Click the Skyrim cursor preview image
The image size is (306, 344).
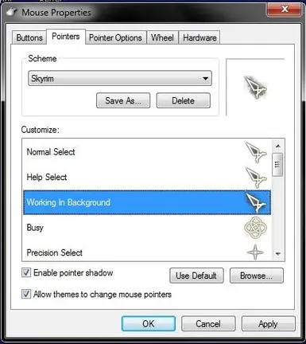(255, 87)
